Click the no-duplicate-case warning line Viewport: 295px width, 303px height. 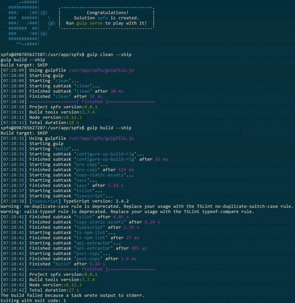[x=147, y=206]
